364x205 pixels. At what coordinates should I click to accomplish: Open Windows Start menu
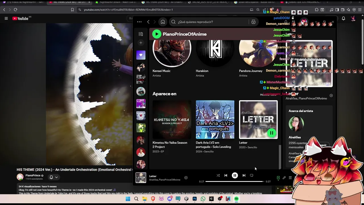pyautogui.click(x=128, y=199)
